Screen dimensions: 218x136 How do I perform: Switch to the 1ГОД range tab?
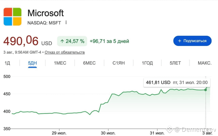tap(147, 63)
